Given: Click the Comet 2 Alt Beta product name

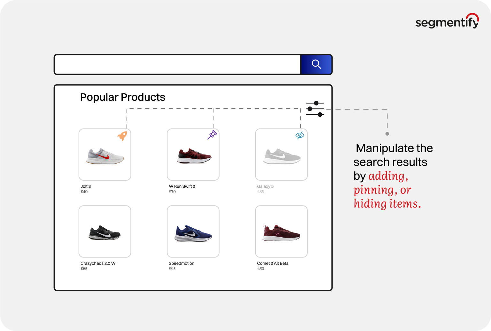Looking at the screenshot, I should click(x=273, y=263).
